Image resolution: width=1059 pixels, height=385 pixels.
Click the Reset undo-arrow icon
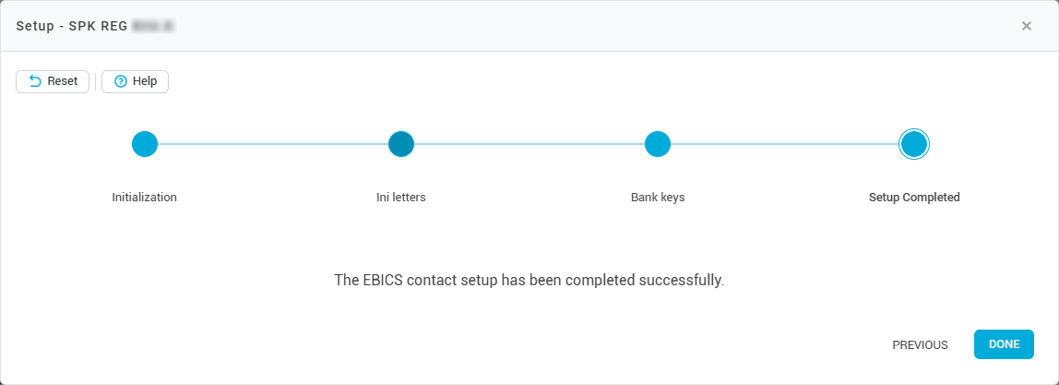coord(35,81)
